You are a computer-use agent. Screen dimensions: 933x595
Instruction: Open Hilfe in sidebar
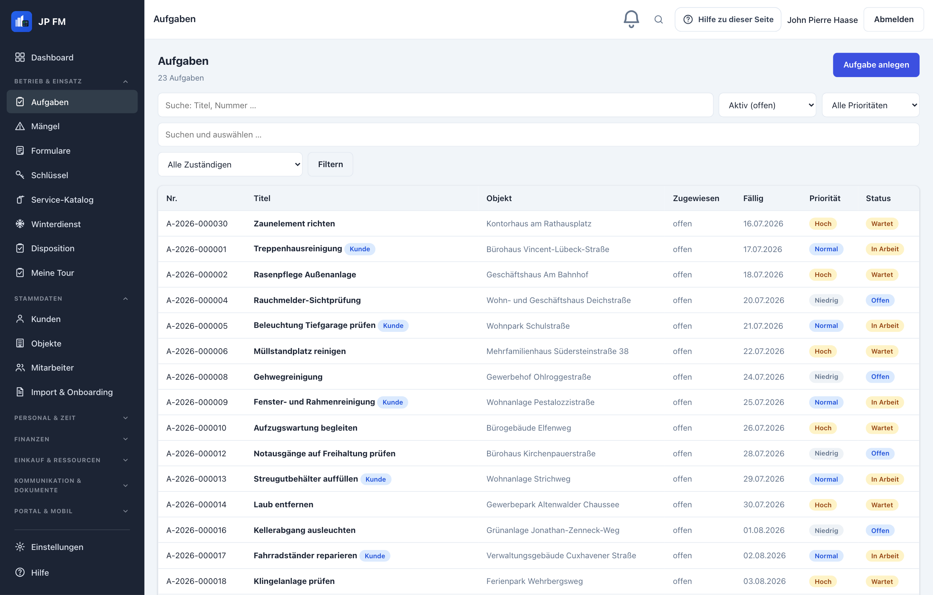click(x=72, y=572)
